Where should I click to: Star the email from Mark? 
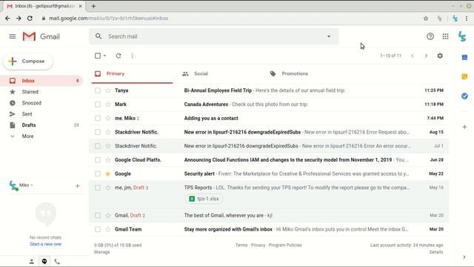(108, 104)
